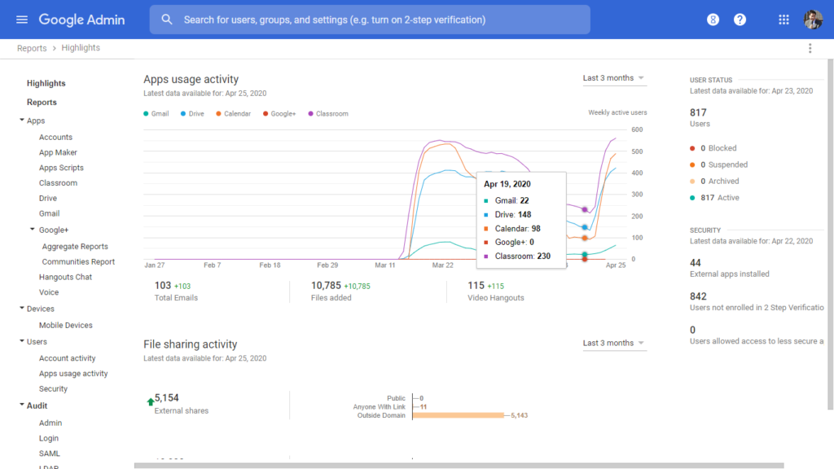834x469 pixels.
Task: Open the Hangouts Chat report
Action: [65, 277]
